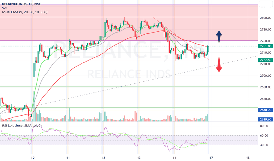
Task: Click date 11 on the time axis
Action: pos(68,158)
